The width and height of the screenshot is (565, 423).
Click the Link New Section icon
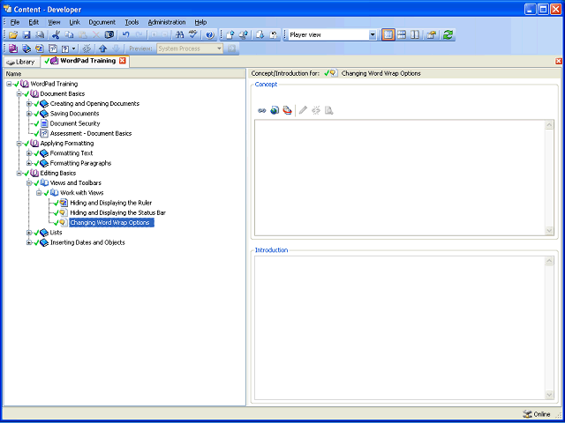[x=26, y=48]
